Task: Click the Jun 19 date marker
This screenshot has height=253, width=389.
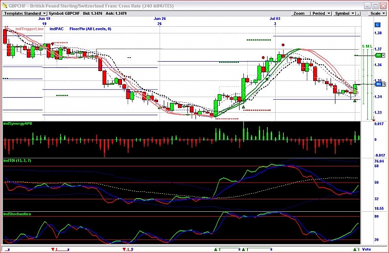Action: [x=44, y=19]
